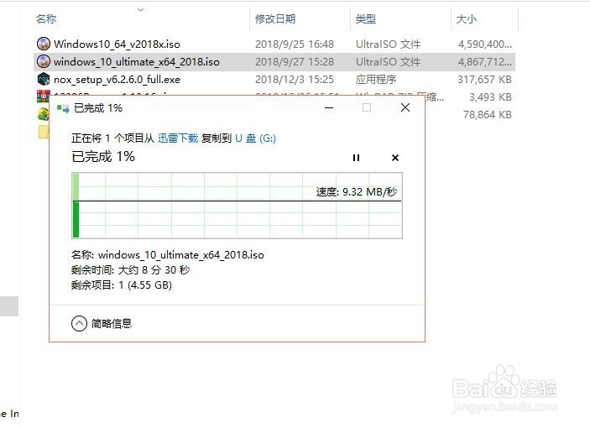
Task: Click the copy dialog title bar icon
Action: pos(63,109)
